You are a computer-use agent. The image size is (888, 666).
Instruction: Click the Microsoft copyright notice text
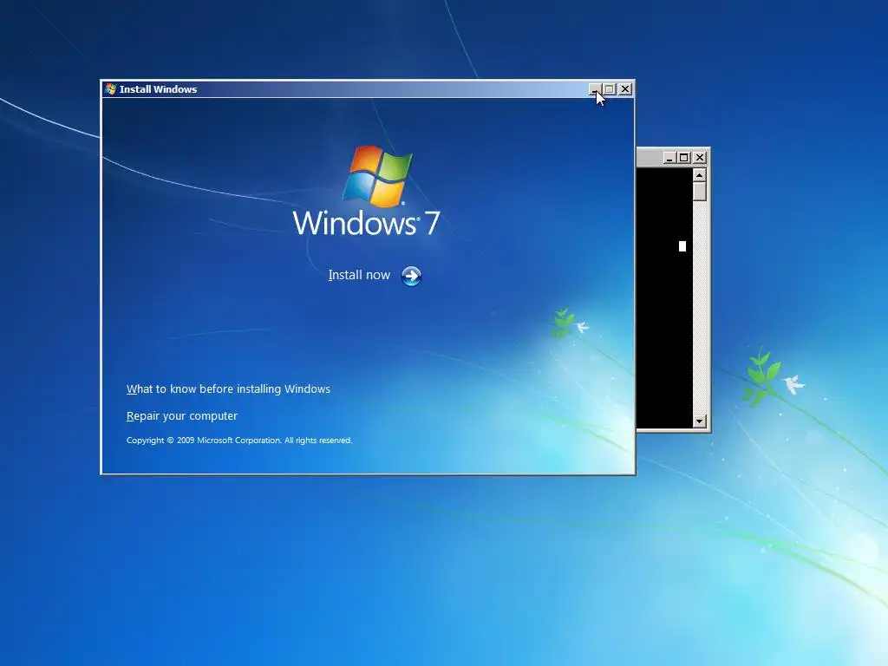[239, 440]
